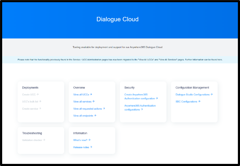The width and height of the screenshot is (240, 166).
Task: Open the Create UCC link
Action: click(x=30, y=94)
